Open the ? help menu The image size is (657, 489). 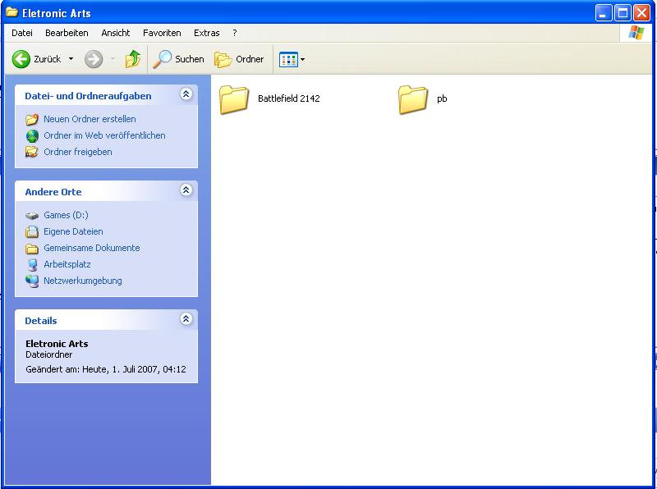[235, 33]
